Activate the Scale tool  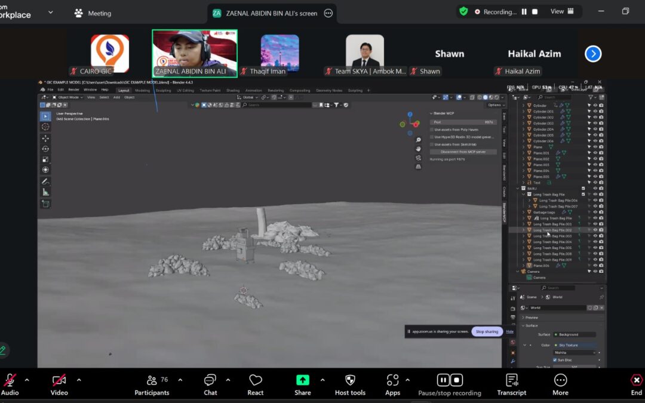click(45, 159)
